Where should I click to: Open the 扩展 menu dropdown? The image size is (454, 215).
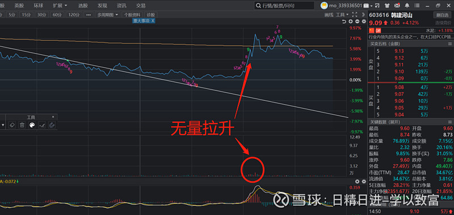coord(60,6)
